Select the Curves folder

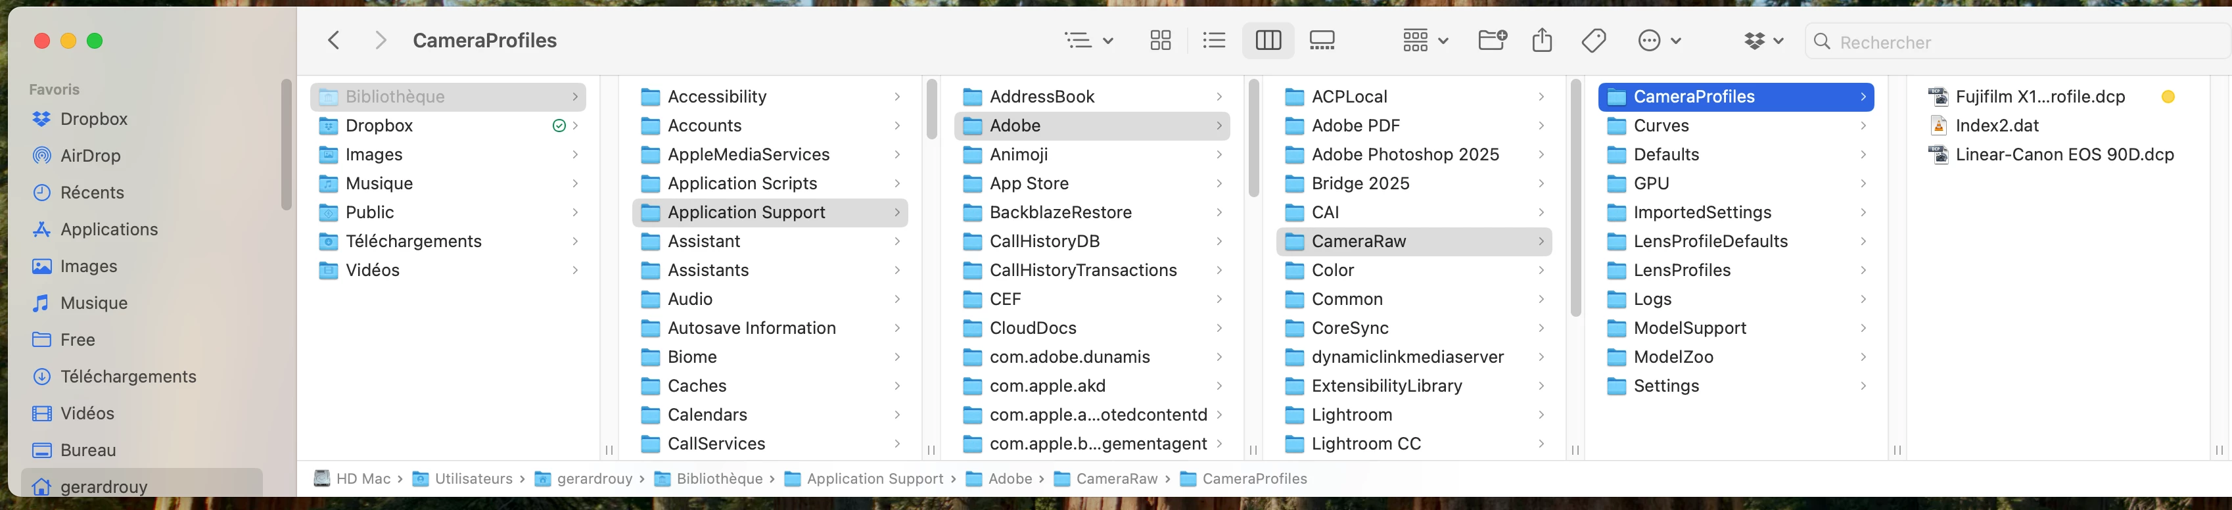[x=1736, y=126]
